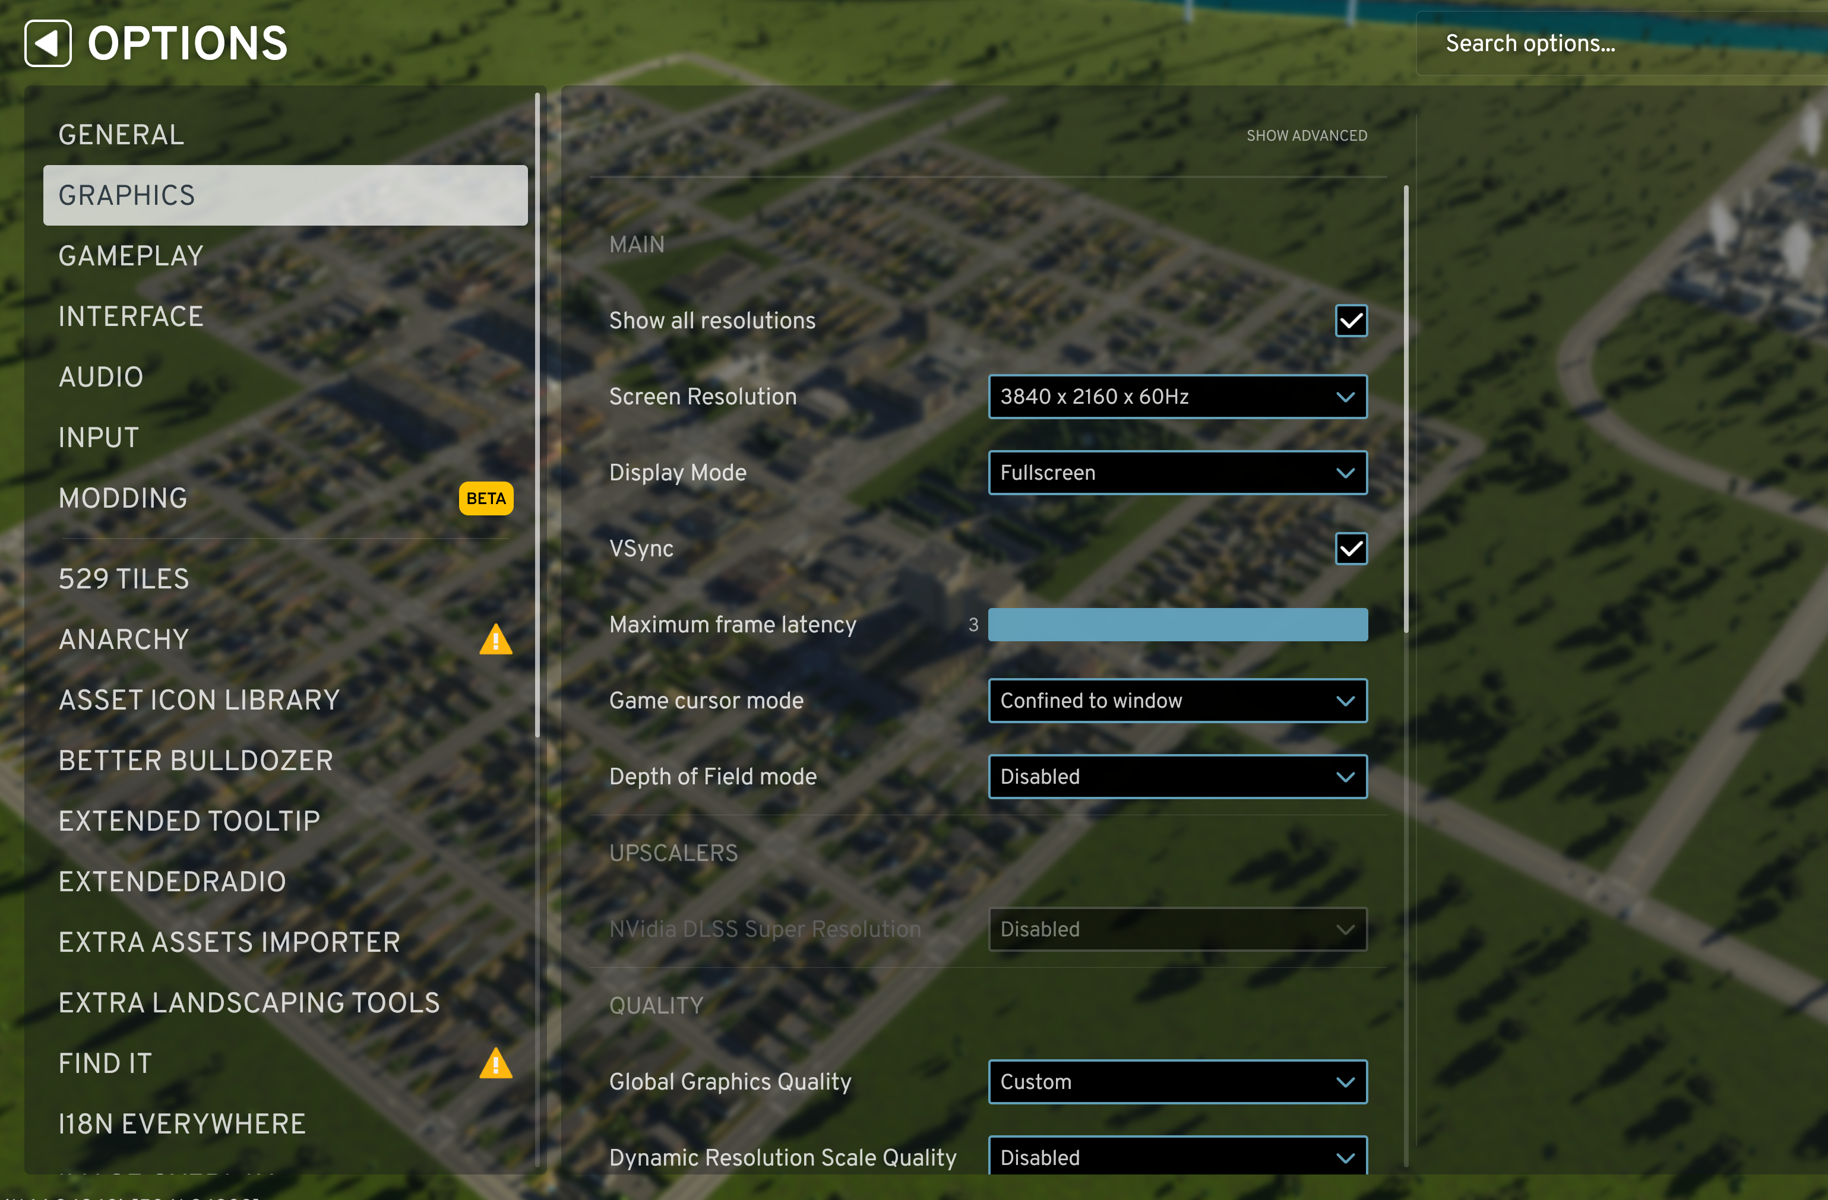Adjust the Maximum frame latency slider
Screen dimensions: 1828x1200
click(x=1178, y=625)
